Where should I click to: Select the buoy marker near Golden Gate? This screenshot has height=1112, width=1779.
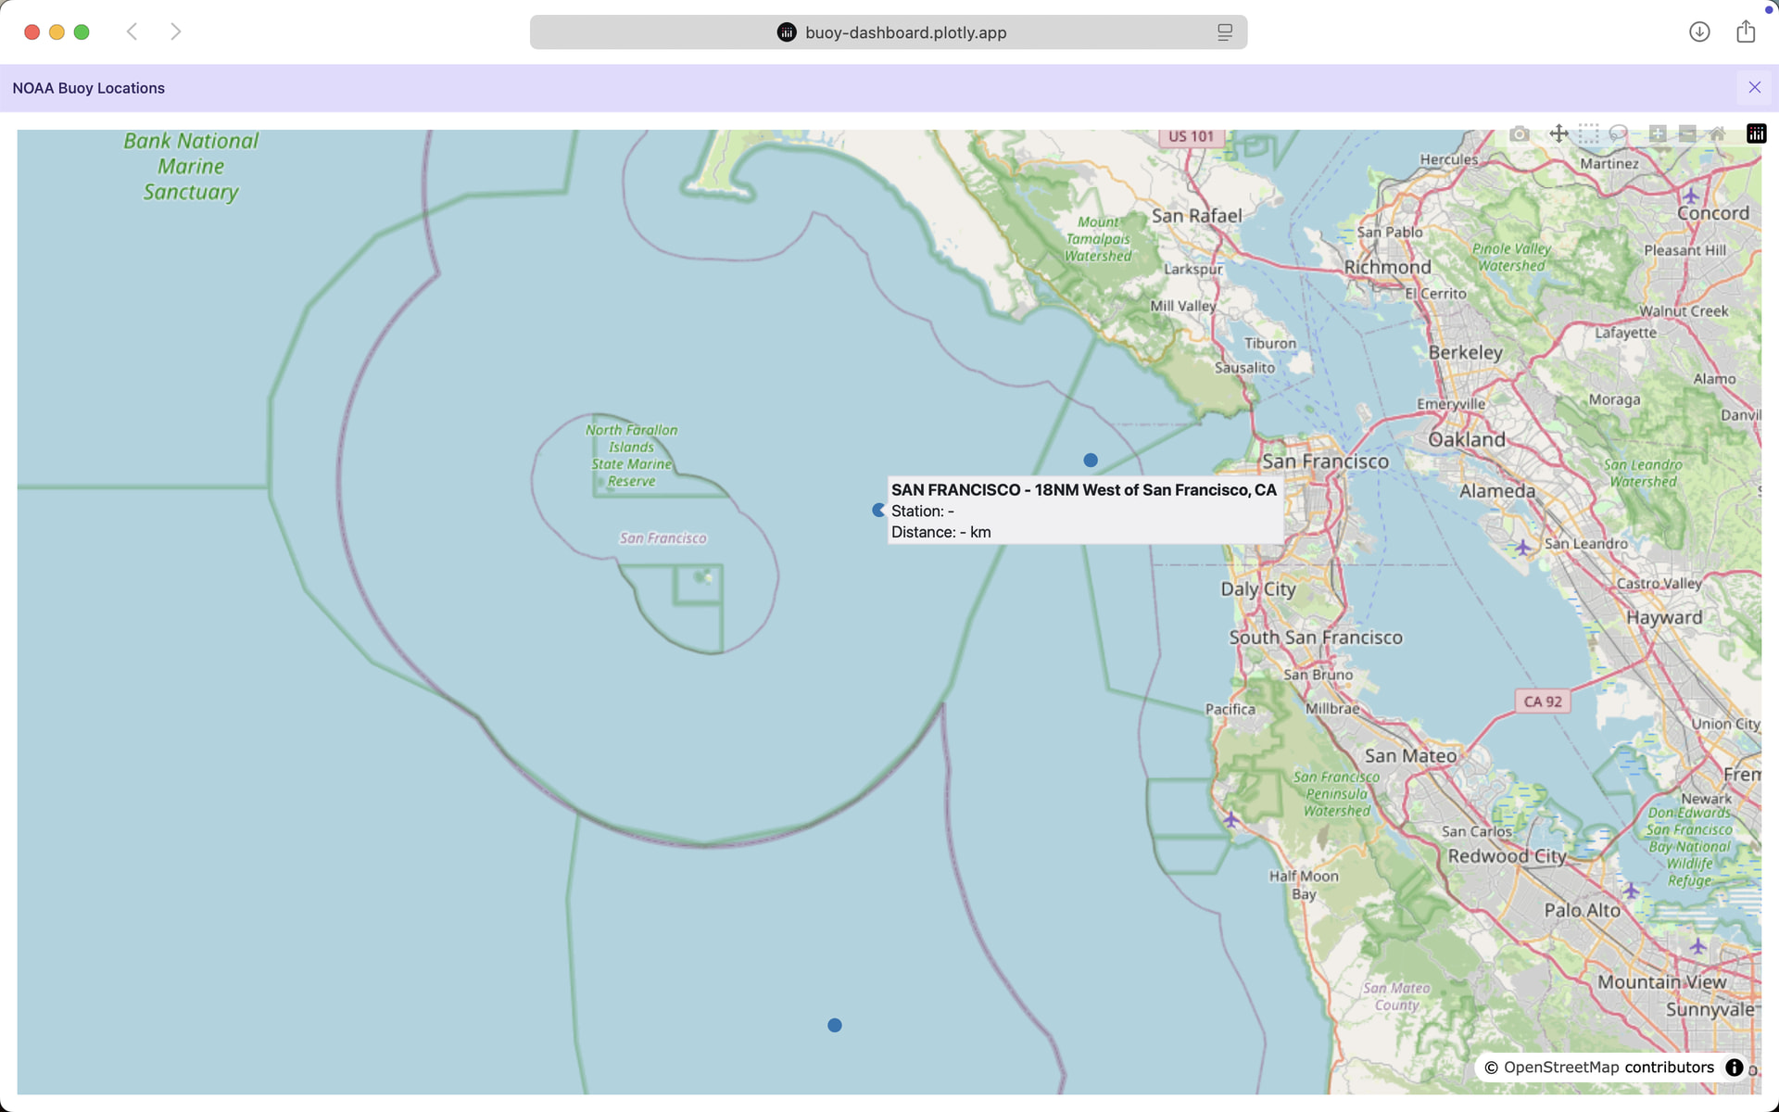point(1091,461)
